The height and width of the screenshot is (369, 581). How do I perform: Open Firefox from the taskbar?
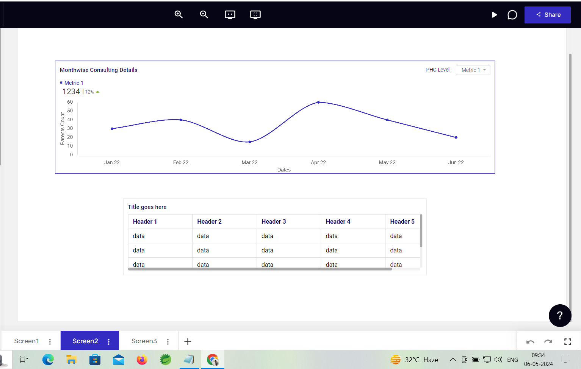142,360
